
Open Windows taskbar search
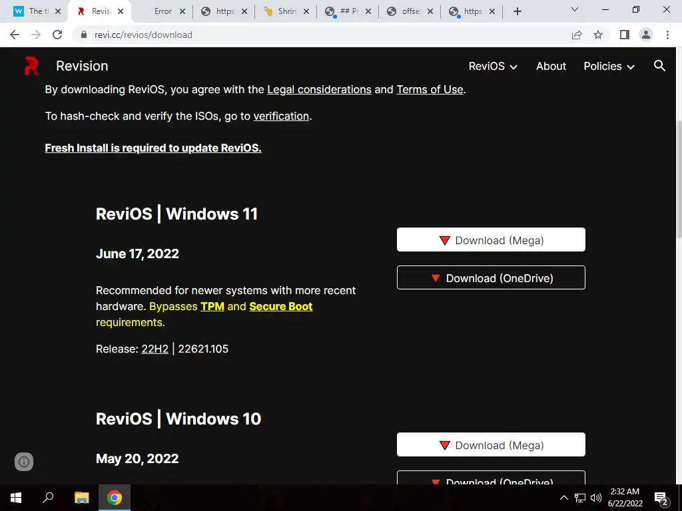tap(48, 498)
